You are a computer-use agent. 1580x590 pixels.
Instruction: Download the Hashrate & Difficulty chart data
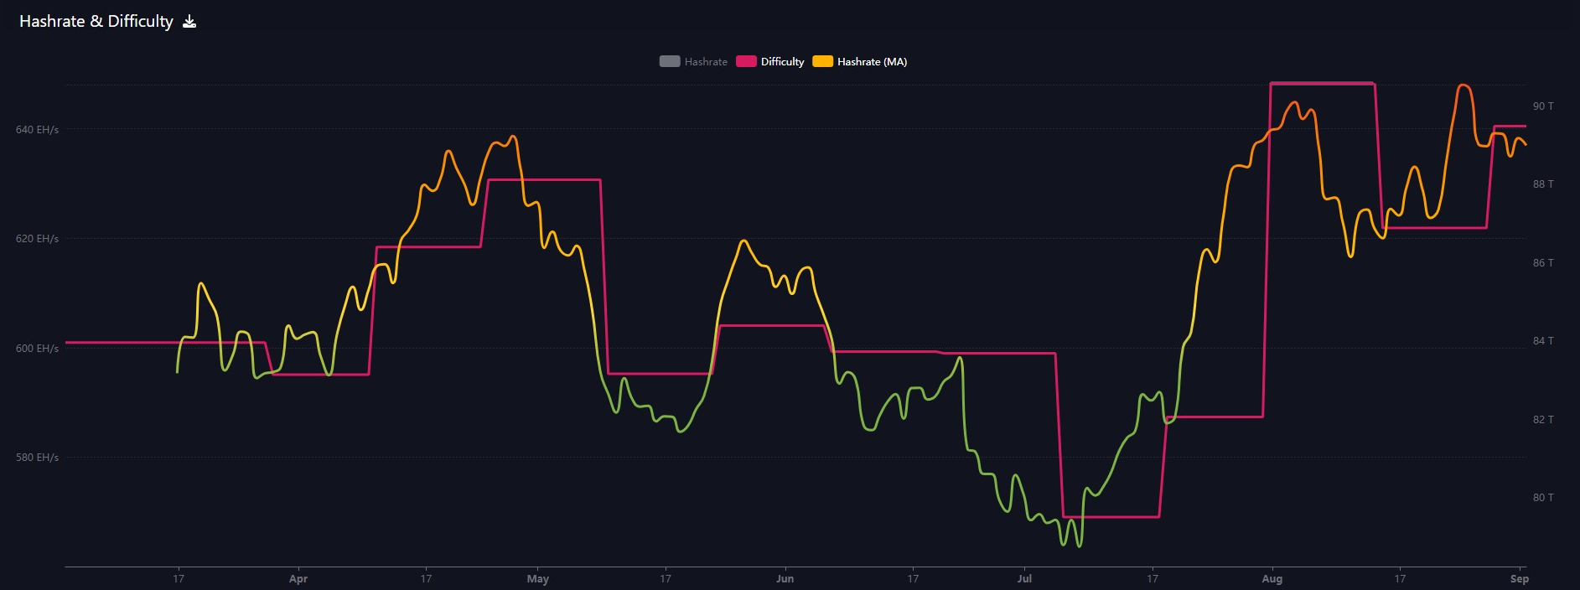tap(189, 22)
